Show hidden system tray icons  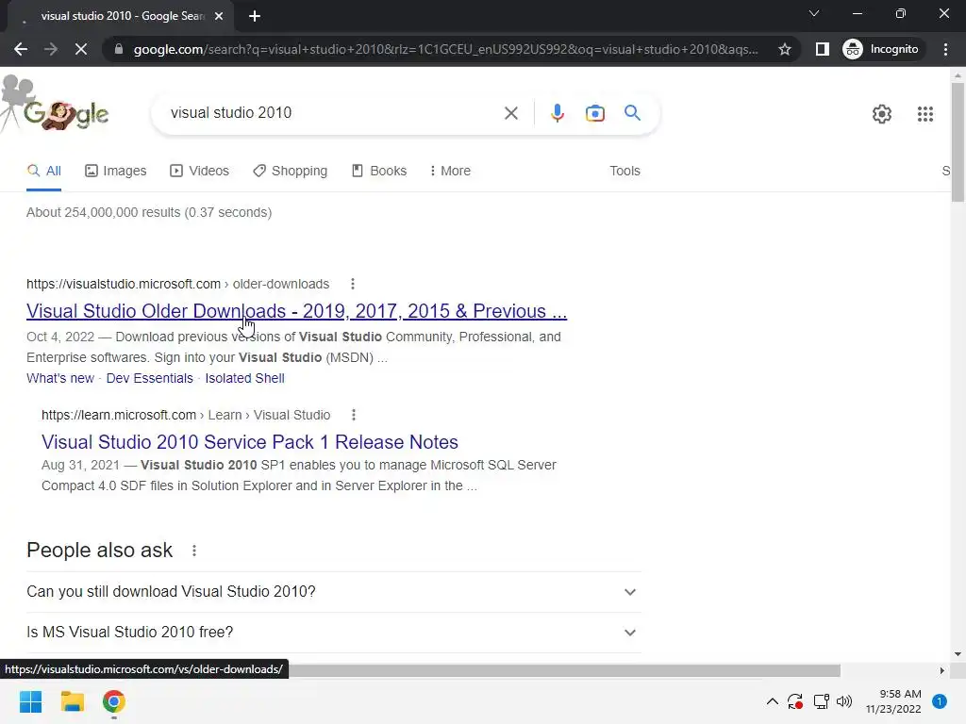click(772, 701)
